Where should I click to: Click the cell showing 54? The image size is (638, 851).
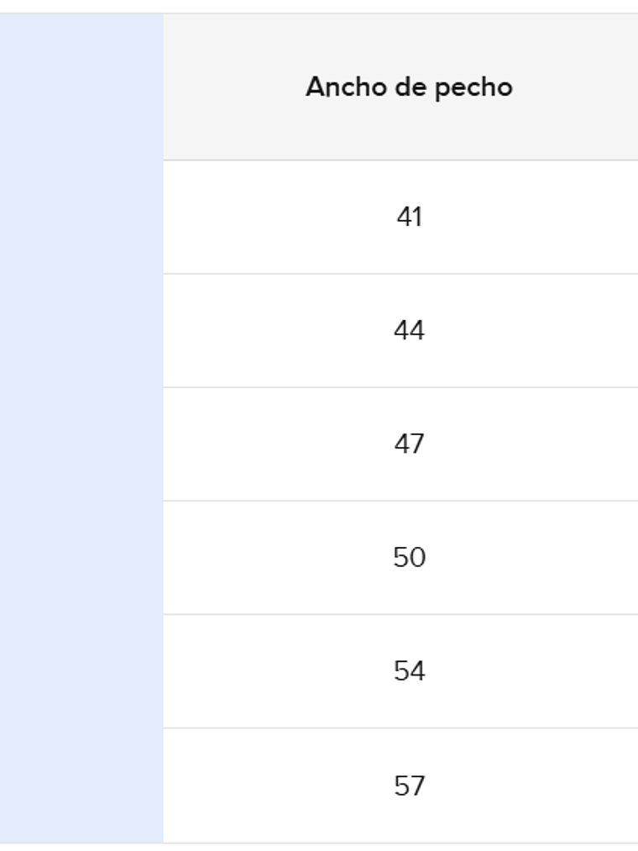coord(409,671)
